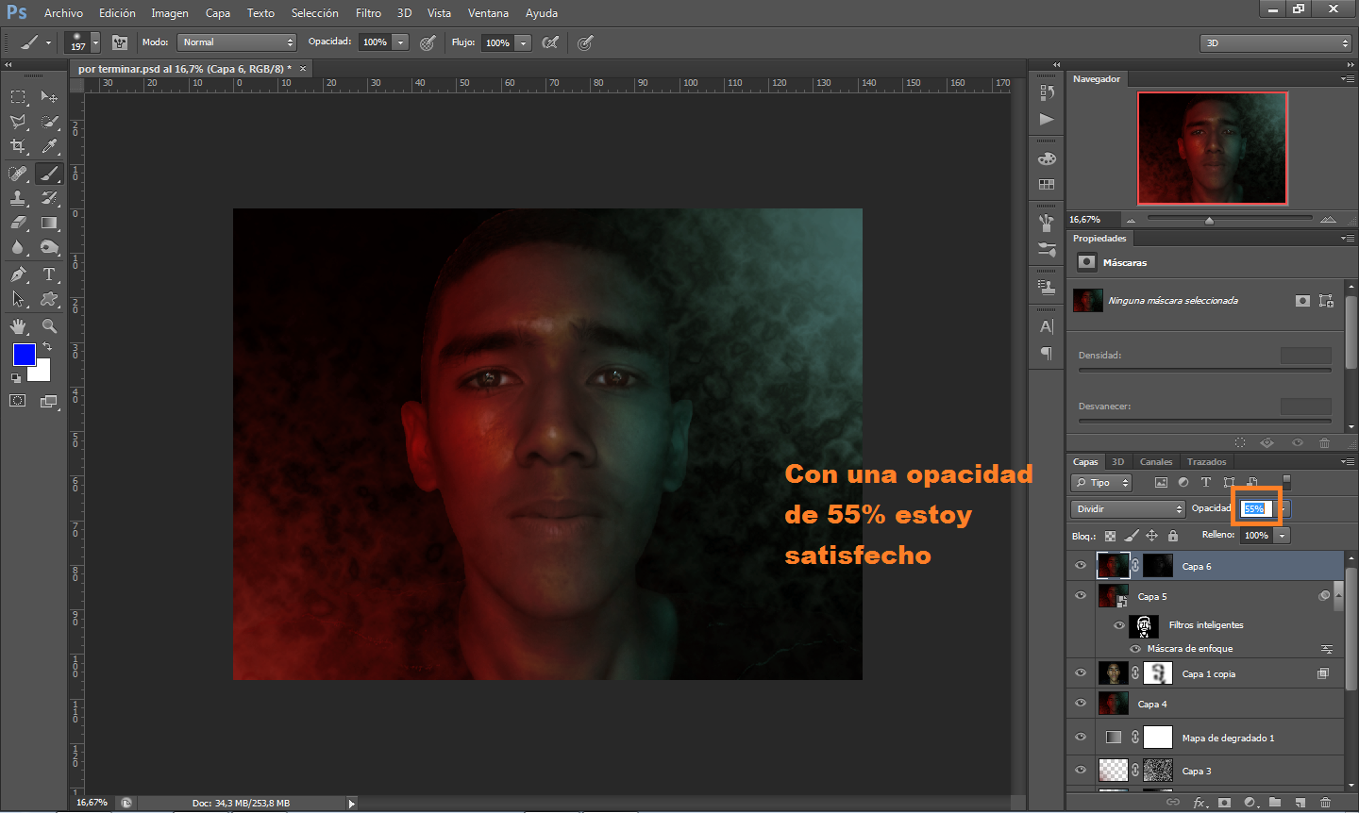The height and width of the screenshot is (813, 1359).
Task: Open Flujo dropdown arrow
Action: pos(524,42)
